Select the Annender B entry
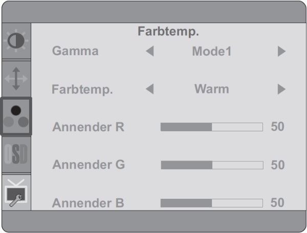The height and width of the screenshot is (233, 307). click(88, 203)
